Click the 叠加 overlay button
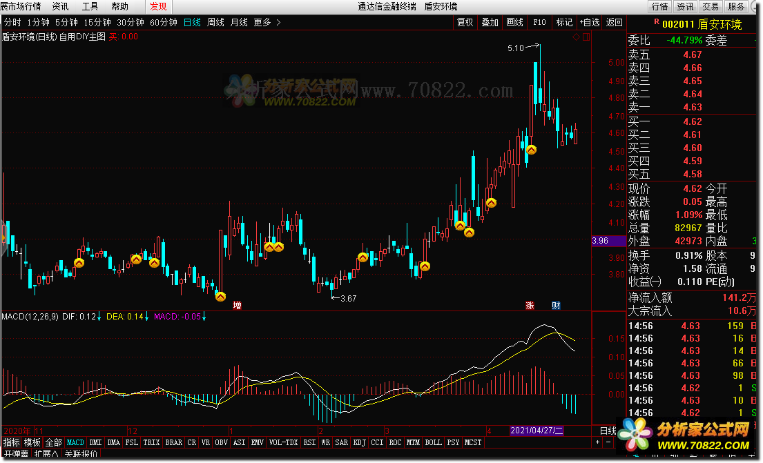763x463 pixels. tap(490, 22)
